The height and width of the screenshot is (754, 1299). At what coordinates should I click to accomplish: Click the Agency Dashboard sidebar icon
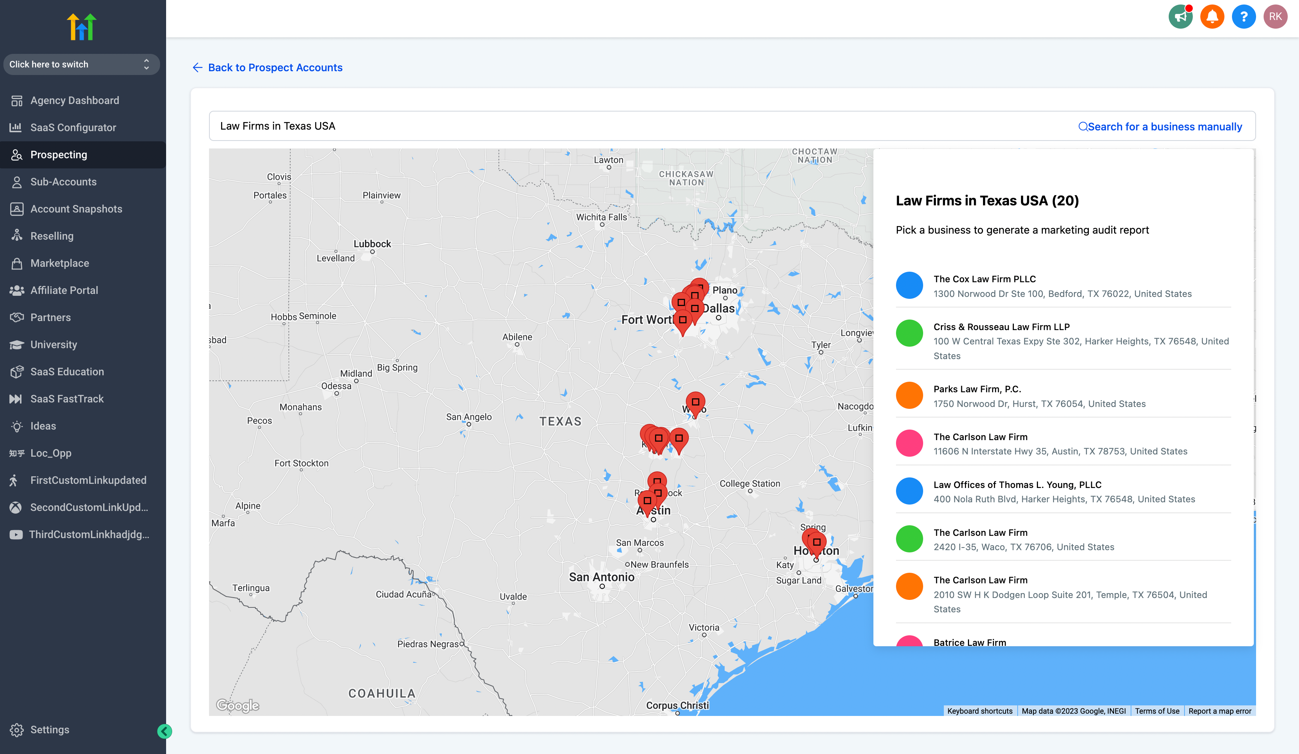click(x=17, y=101)
